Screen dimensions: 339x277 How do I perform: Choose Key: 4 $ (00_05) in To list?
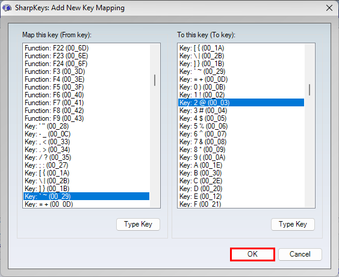coord(241,118)
